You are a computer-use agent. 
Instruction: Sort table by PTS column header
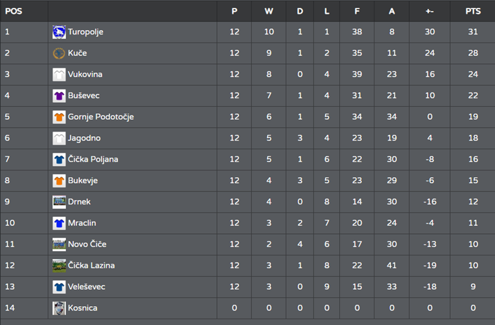pyautogui.click(x=473, y=11)
